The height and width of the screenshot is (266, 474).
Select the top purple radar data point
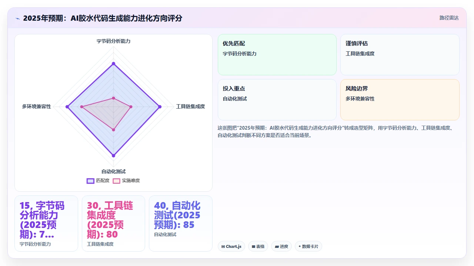(x=114, y=64)
